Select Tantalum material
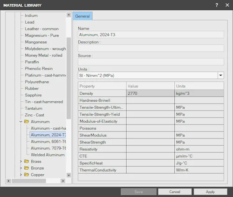The width and height of the screenshot is (233, 197). [x=34, y=108]
